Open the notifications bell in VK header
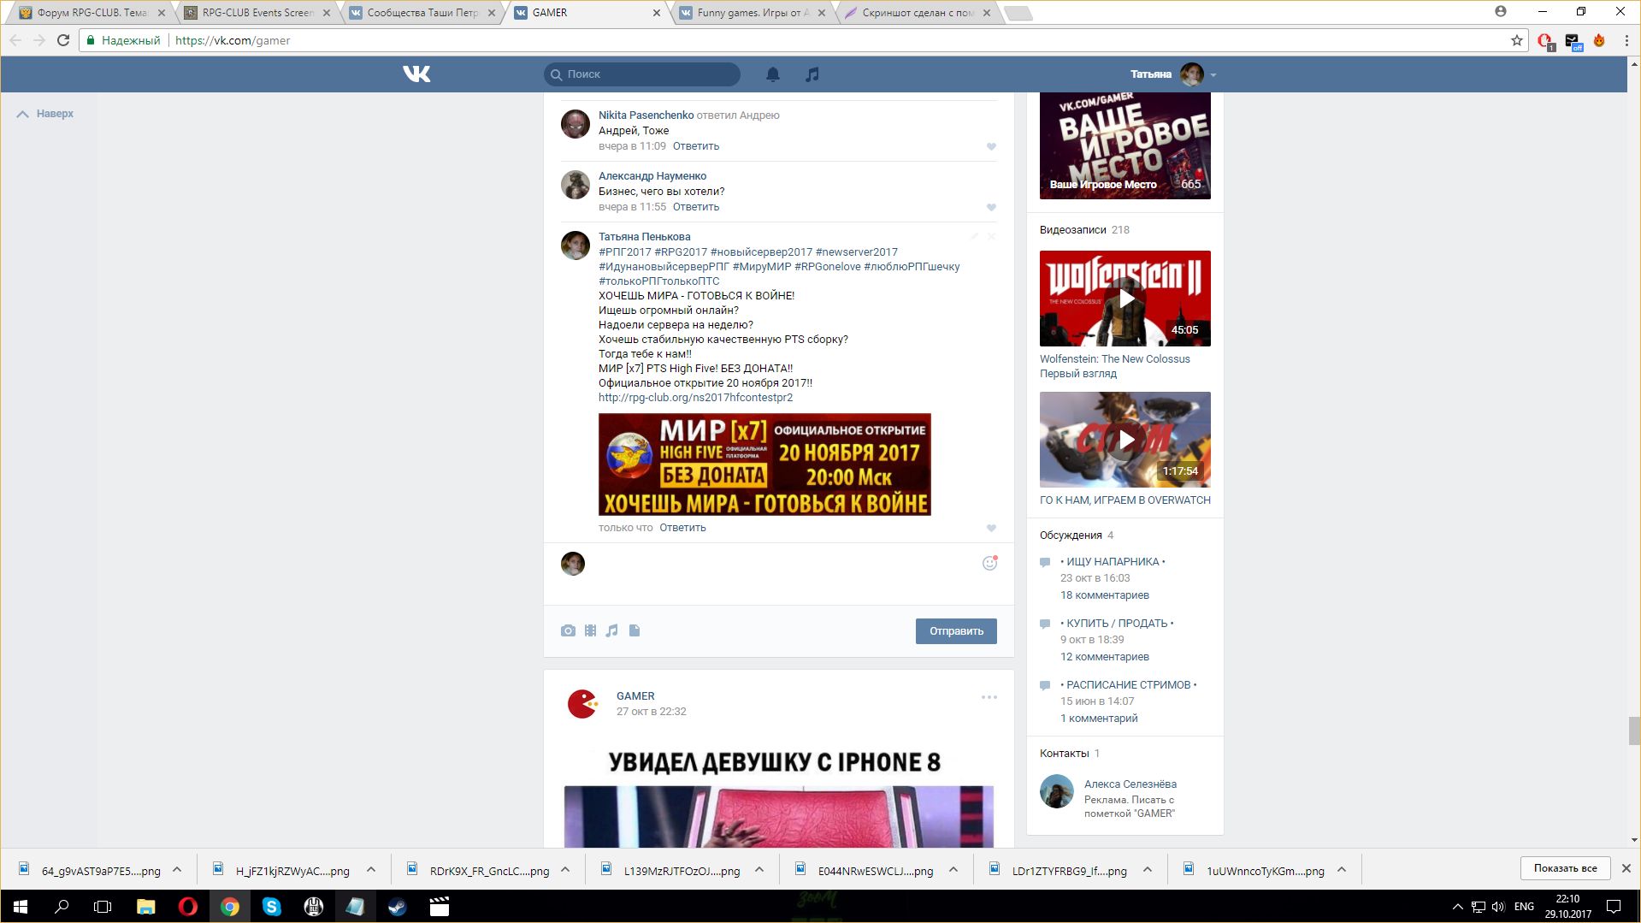This screenshot has width=1641, height=923. pos(773,74)
